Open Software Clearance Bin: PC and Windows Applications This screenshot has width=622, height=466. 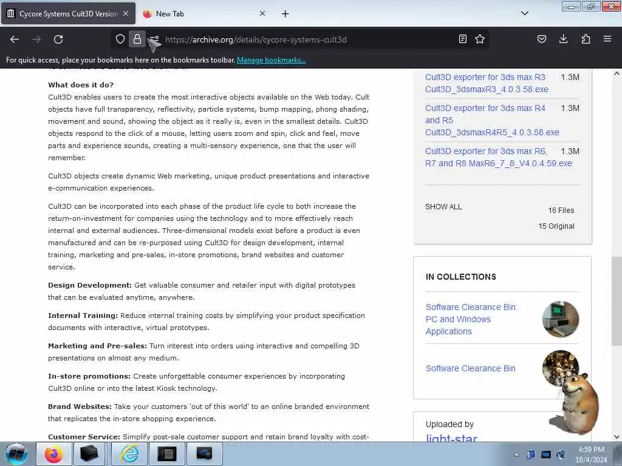point(471,319)
